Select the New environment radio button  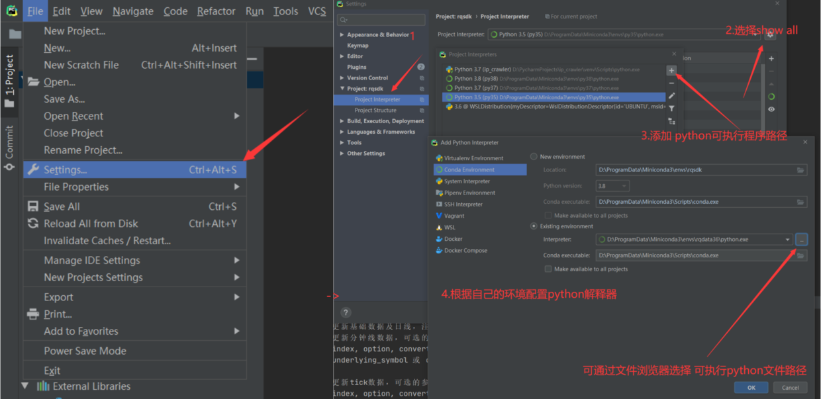point(534,157)
